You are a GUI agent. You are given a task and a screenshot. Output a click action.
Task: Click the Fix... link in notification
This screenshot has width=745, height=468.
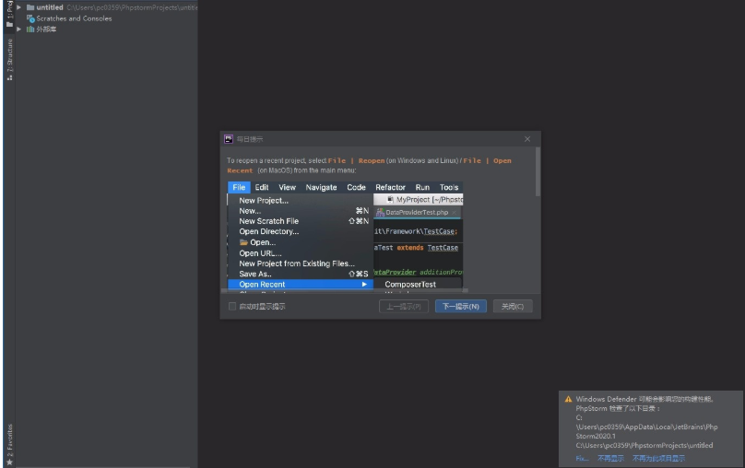point(582,459)
